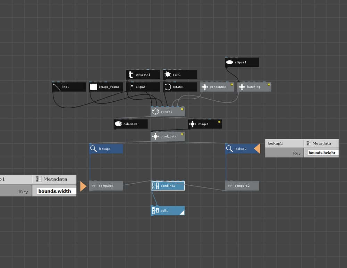Viewport: 347px width, 268px height.
Task: Click the switch1 node icon
Action: tap(155, 112)
